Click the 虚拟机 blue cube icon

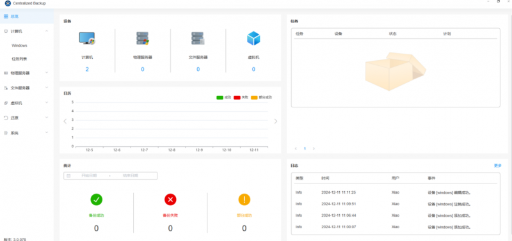click(253, 38)
